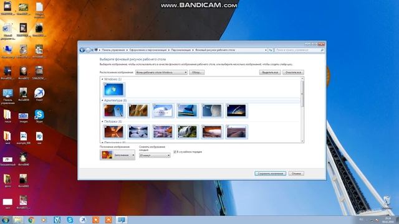Image resolution: width=399 pixels, height=224 pixels.
Task: Open the Skype shortcut on the desktop
Action: (x=39, y=116)
